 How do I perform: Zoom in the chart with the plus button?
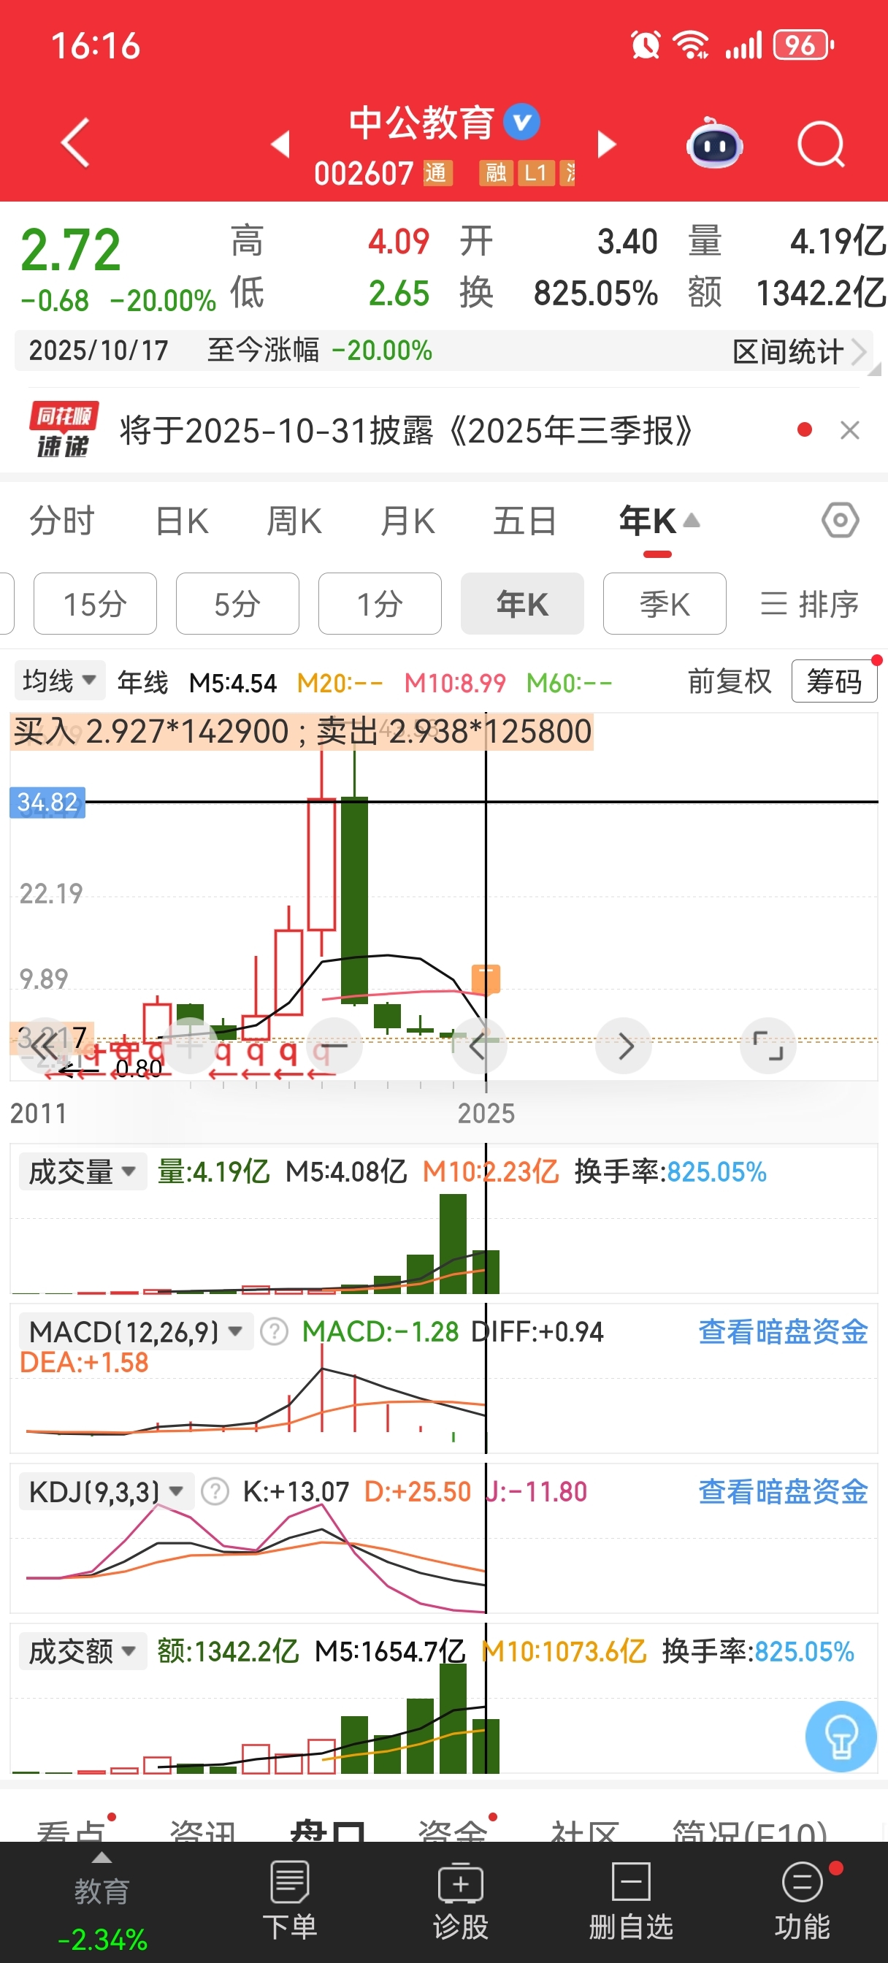(190, 1046)
